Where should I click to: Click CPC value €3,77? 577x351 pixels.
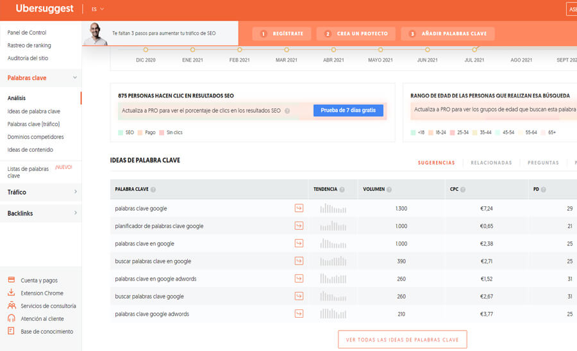pyautogui.click(x=487, y=314)
